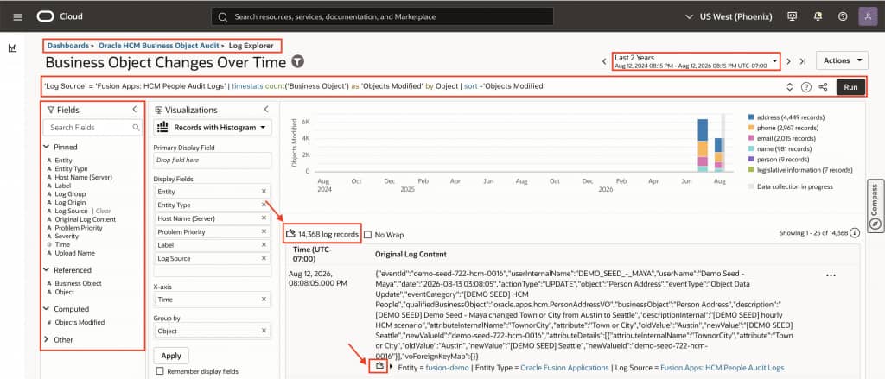Expand the query editor arrows icon
Viewport: 885px width, 379px height.
(x=790, y=87)
